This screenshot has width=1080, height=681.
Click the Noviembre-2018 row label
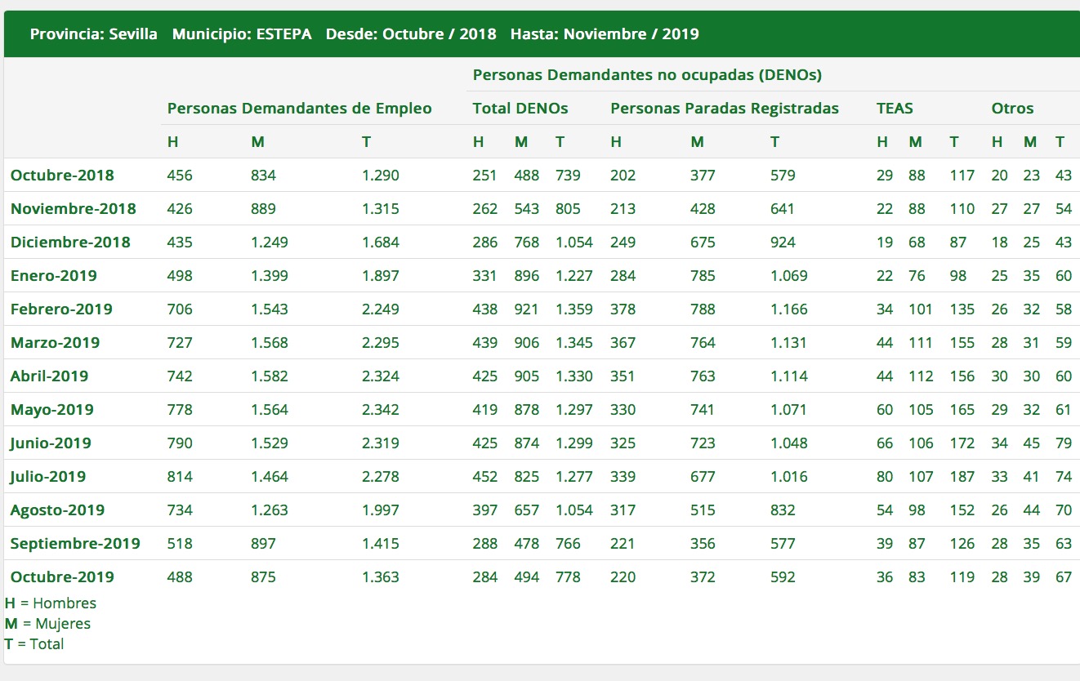click(72, 208)
